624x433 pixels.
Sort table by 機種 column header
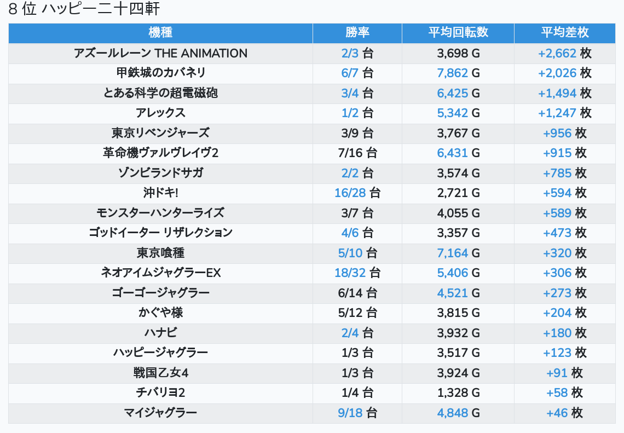[x=160, y=33]
